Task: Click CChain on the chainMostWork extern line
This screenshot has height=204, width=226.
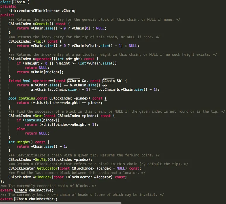Action: click(x=21, y=199)
